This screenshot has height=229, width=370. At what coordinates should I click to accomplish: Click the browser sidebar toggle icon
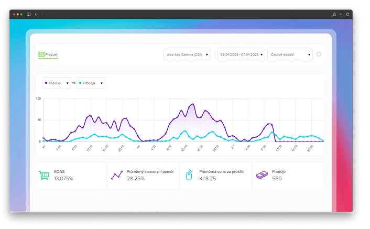pyautogui.click(x=28, y=14)
